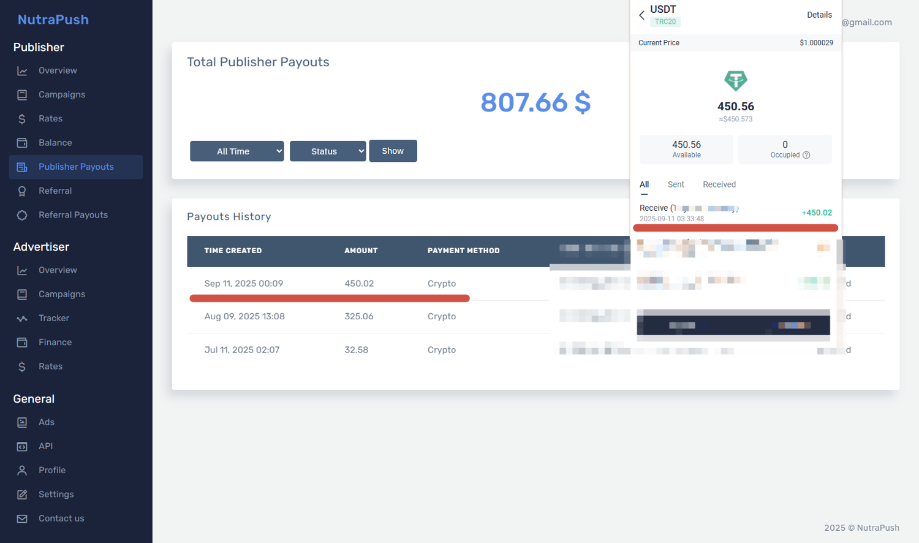Click the Balance wallet icon
The width and height of the screenshot is (919, 543).
click(x=22, y=143)
